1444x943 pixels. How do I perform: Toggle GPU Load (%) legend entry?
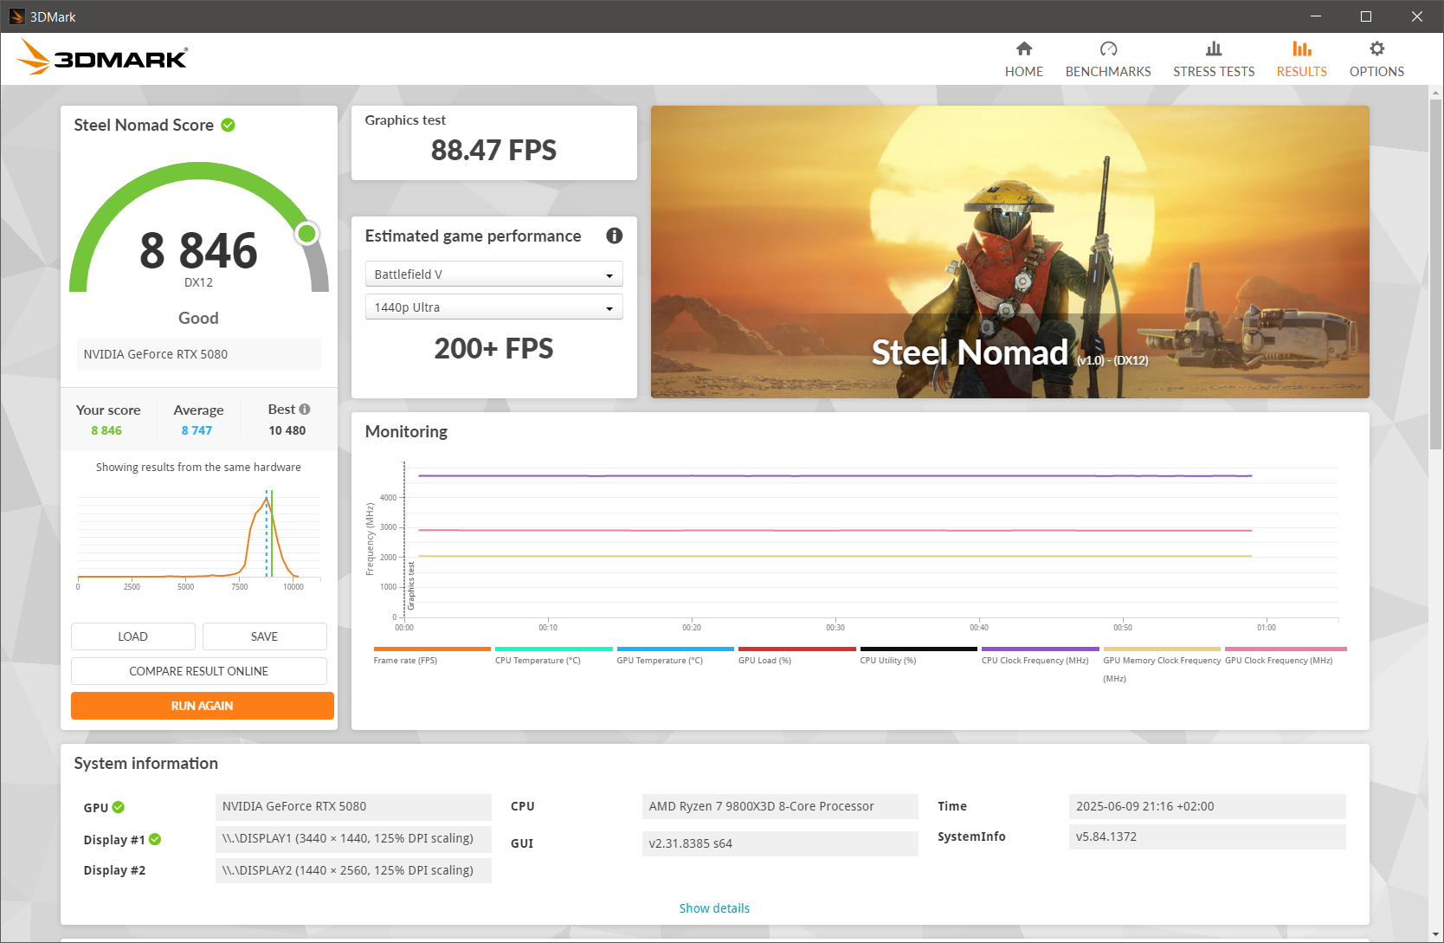point(764,660)
